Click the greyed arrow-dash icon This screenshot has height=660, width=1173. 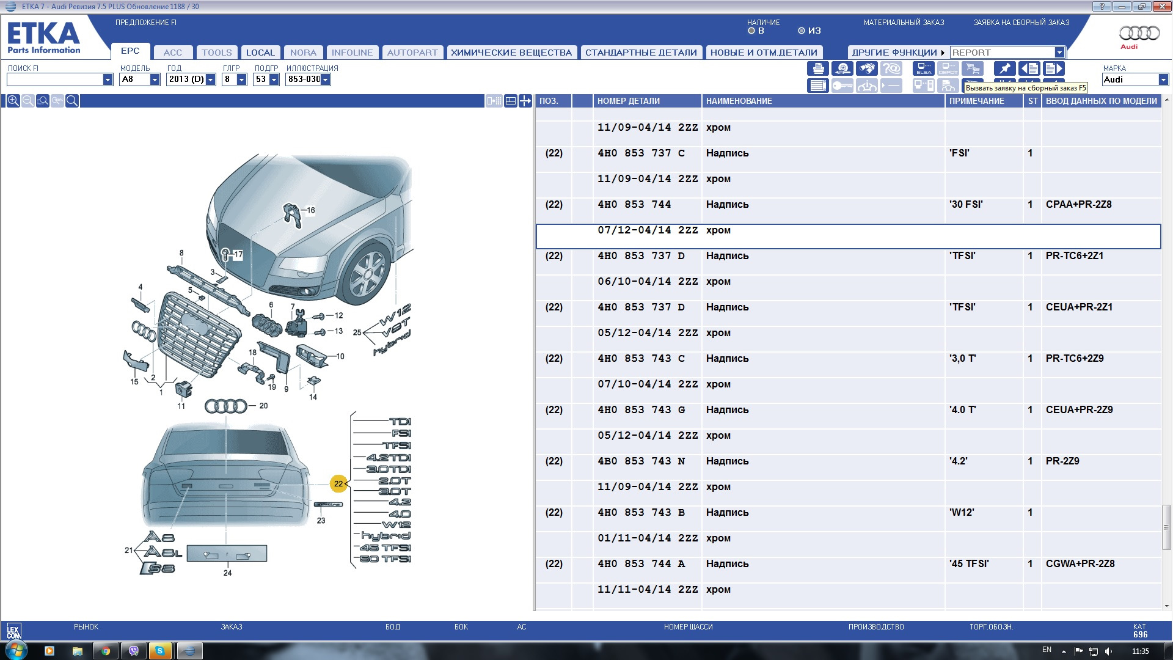891,86
